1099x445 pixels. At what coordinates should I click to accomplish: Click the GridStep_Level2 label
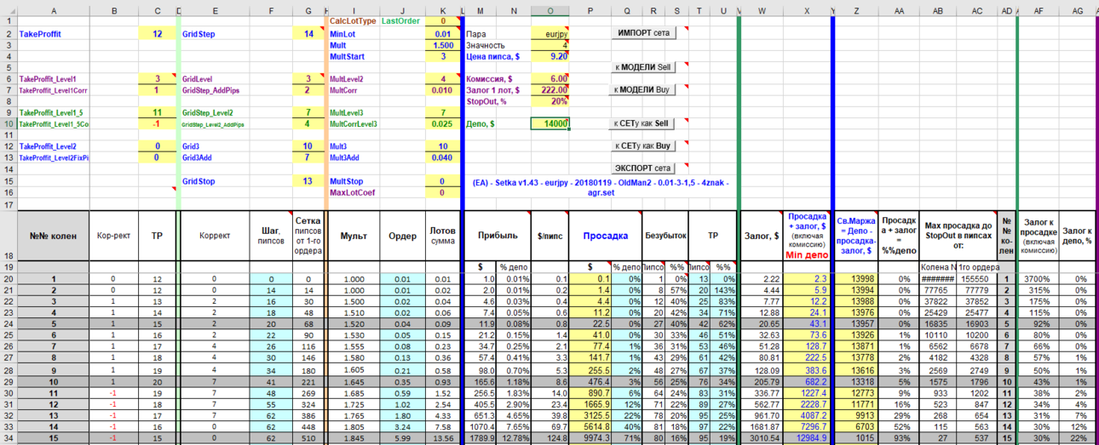[208, 112]
